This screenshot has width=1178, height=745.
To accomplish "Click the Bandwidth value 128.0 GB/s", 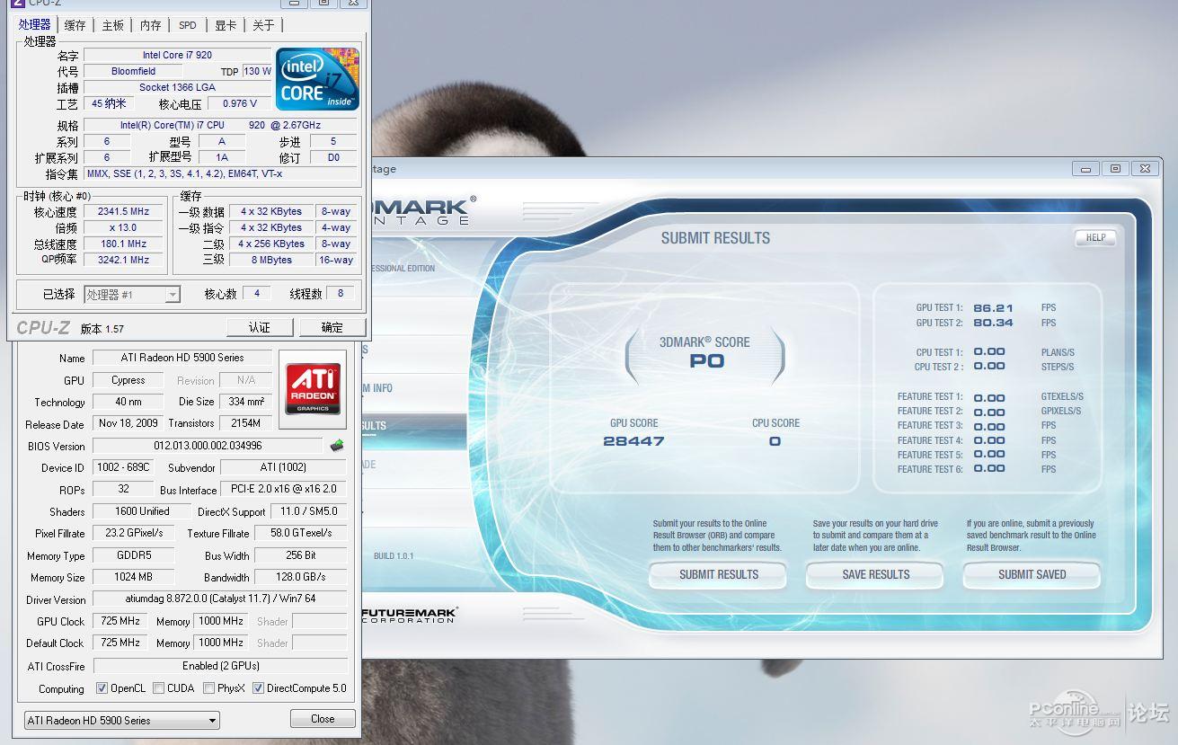I will [301, 577].
